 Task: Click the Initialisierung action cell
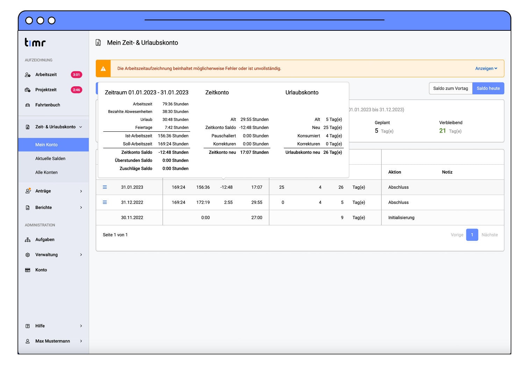tap(401, 217)
